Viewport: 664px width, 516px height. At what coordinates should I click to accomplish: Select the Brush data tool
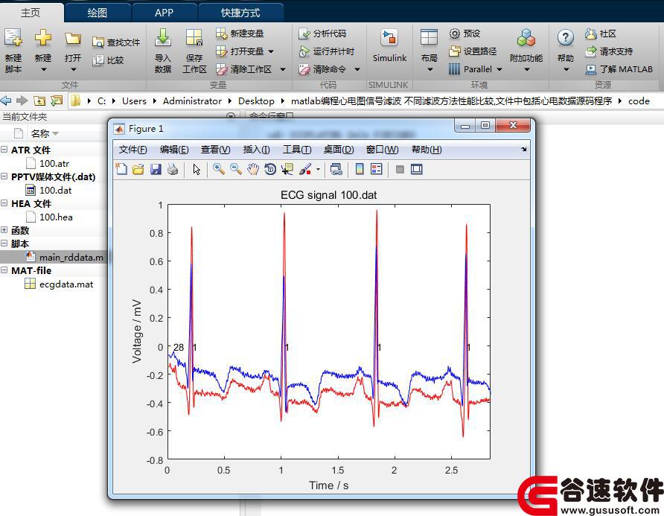pyautogui.click(x=305, y=169)
